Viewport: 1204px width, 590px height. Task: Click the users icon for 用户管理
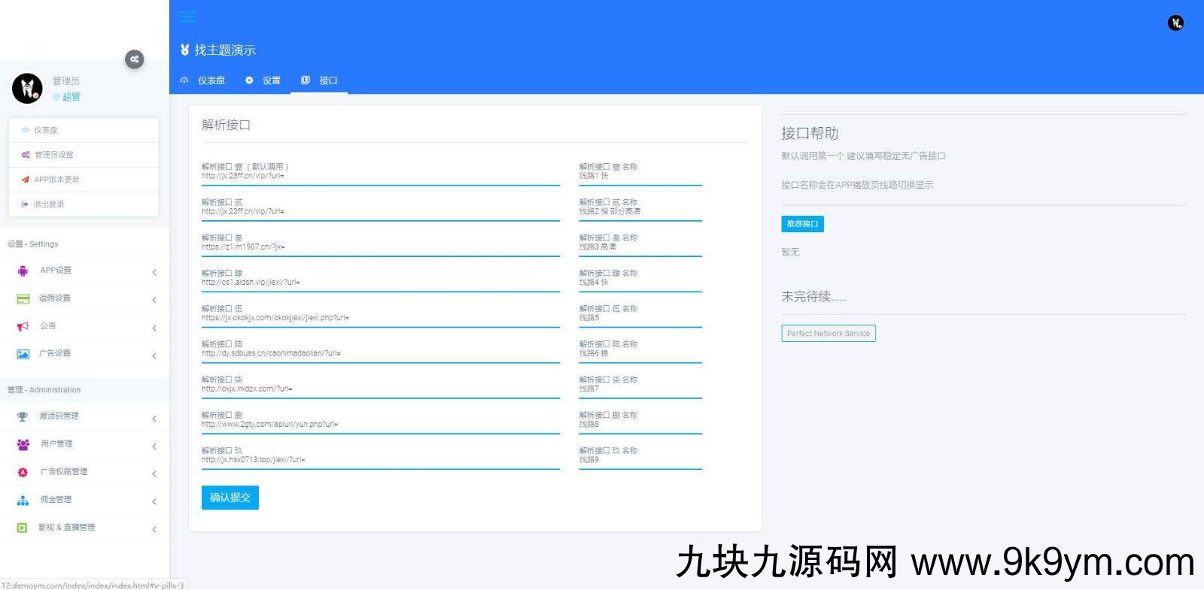click(x=23, y=444)
